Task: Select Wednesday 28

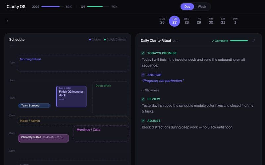Action: (x=186, y=21)
